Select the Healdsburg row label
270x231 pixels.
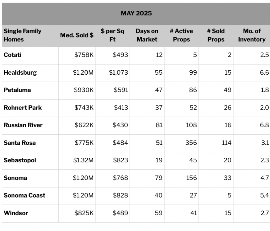[20, 73]
